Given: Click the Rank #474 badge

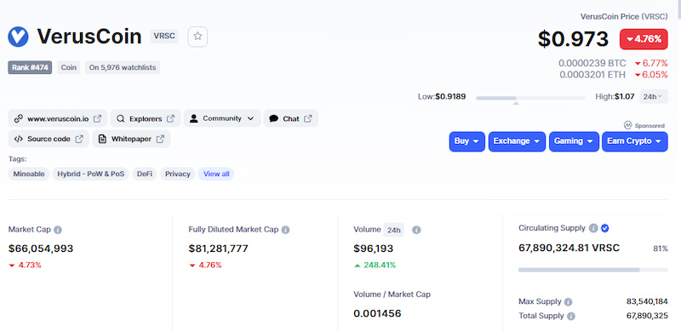Looking at the screenshot, I should [30, 68].
